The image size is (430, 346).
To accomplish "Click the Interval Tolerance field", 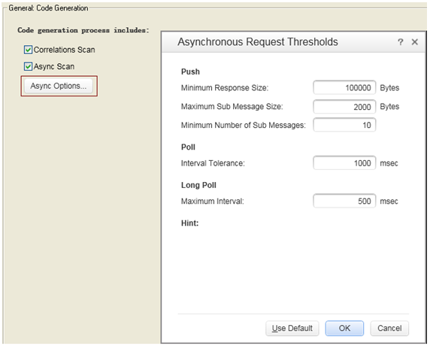I will pyautogui.click(x=344, y=163).
